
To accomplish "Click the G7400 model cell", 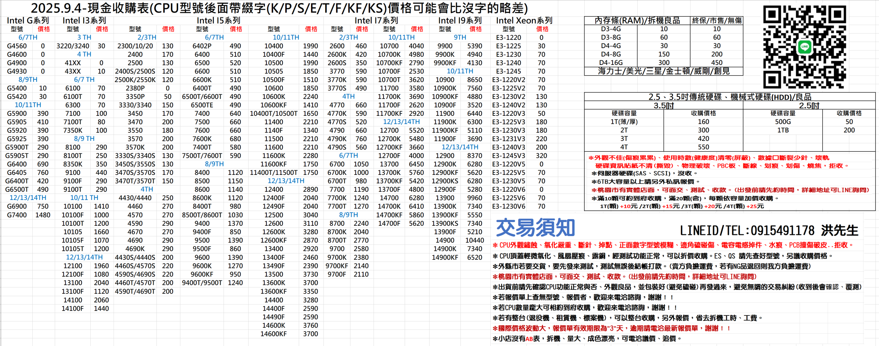I will click(16, 215).
